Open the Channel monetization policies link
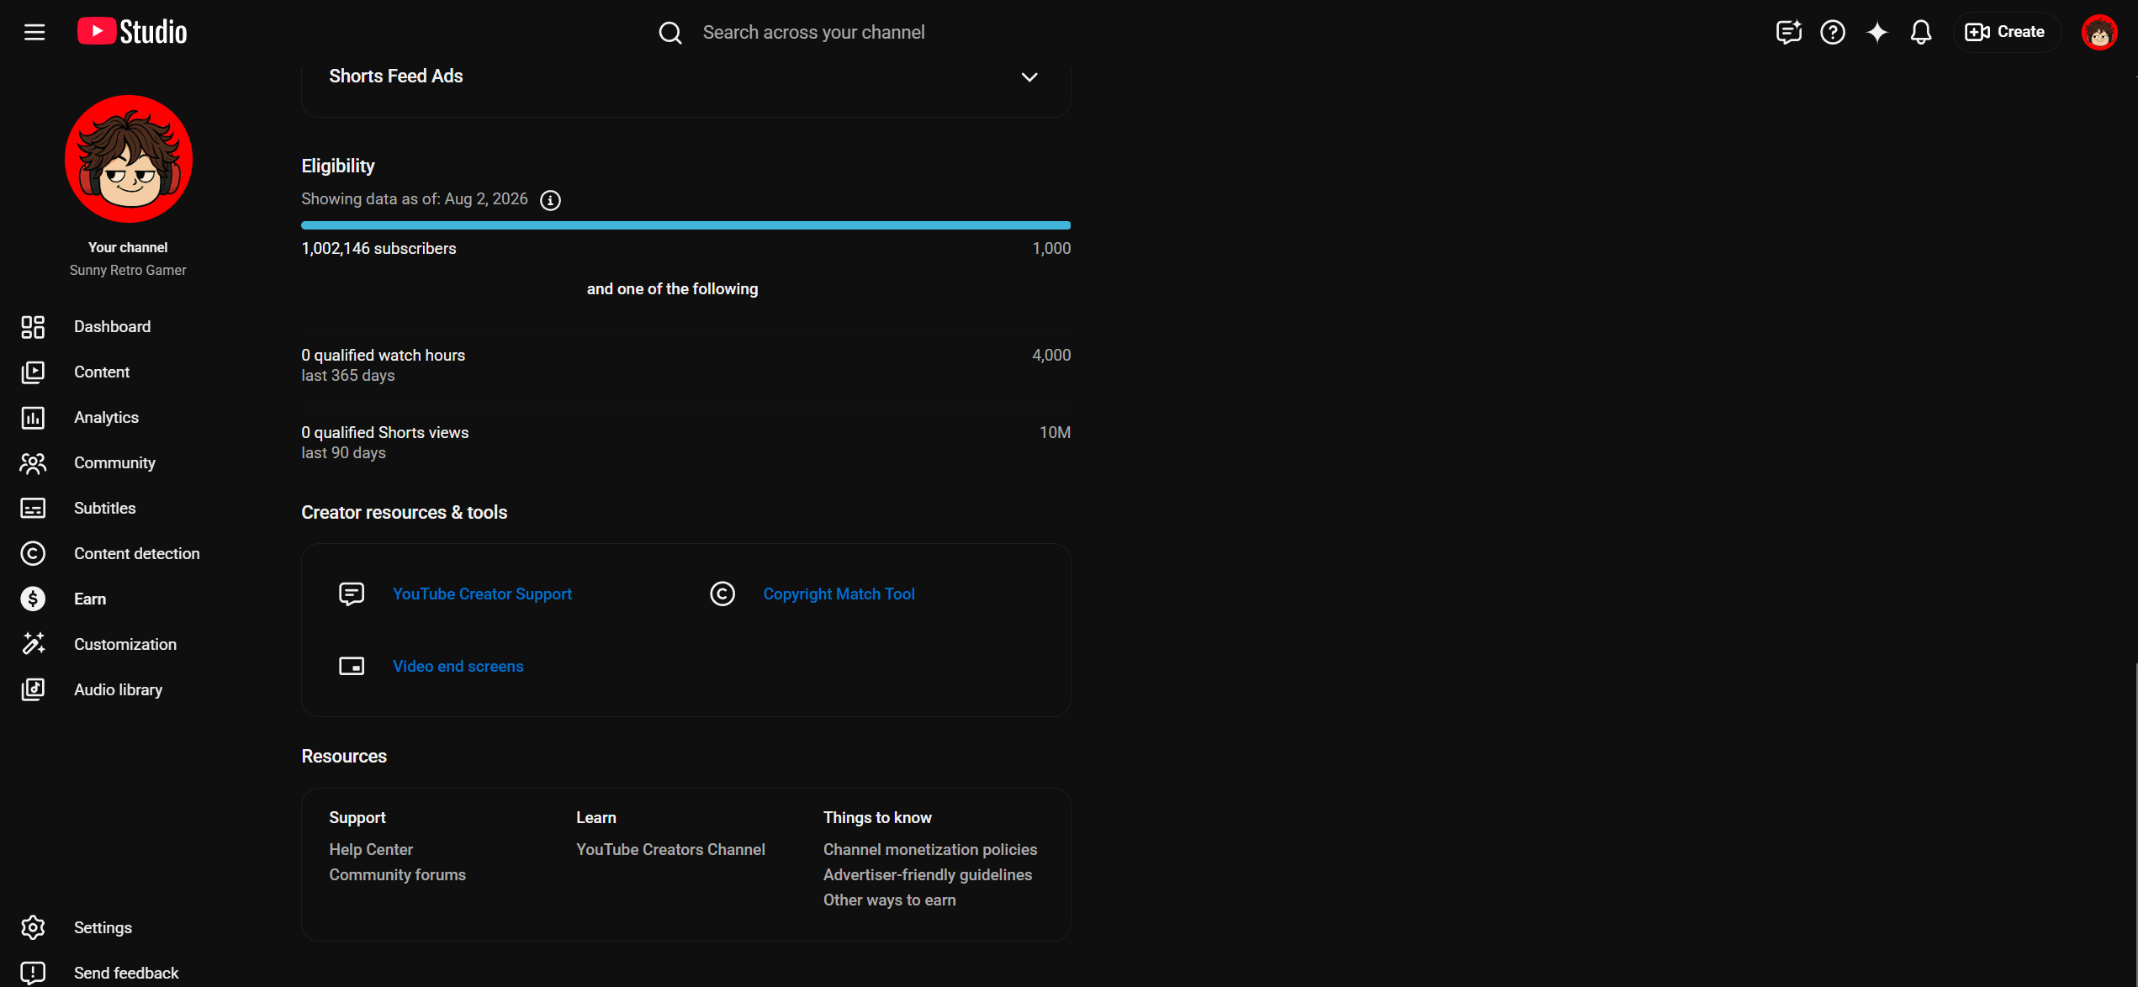This screenshot has height=987, width=2138. click(x=930, y=850)
